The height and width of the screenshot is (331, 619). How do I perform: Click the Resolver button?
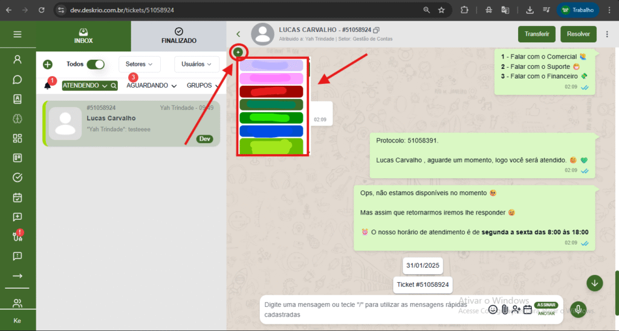click(578, 34)
